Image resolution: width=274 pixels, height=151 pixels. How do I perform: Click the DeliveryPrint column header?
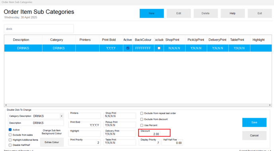coord(218,40)
